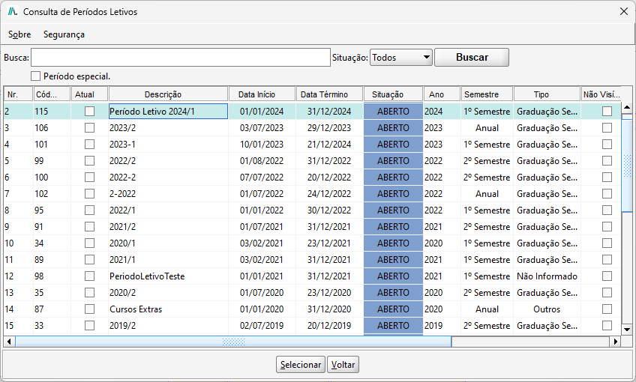The width and height of the screenshot is (636, 382).
Task: Sort by the Data Término column header
Action: pyautogui.click(x=329, y=94)
